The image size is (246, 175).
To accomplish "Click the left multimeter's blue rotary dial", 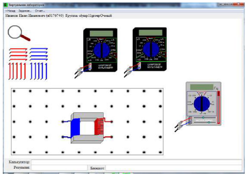I will [x=102, y=50].
